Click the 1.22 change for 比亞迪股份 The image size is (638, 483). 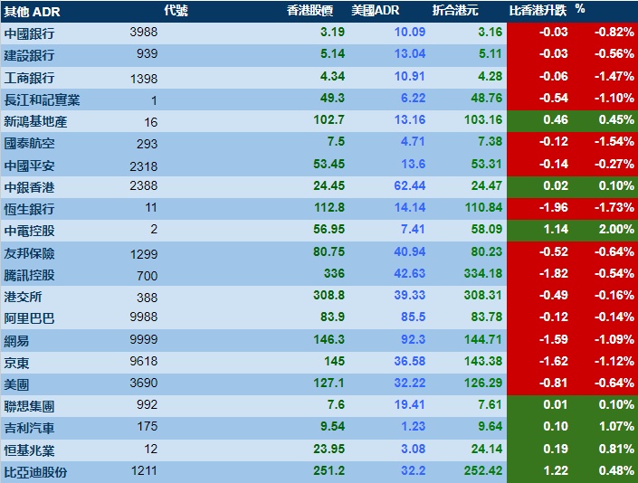click(556, 471)
